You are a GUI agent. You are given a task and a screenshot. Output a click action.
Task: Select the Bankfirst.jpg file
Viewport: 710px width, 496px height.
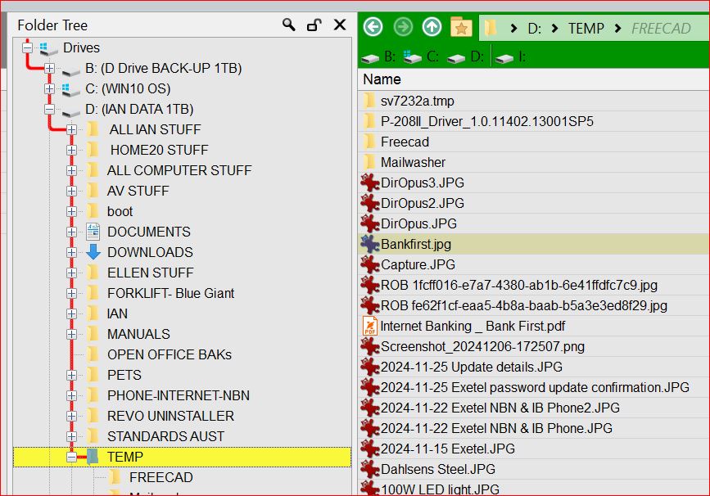[x=415, y=244]
